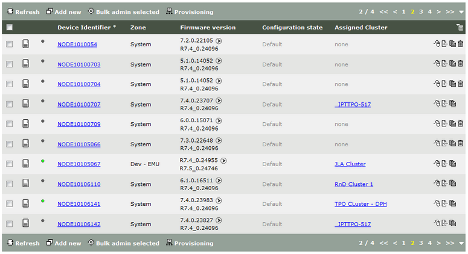This screenshot has height=254, width=468.
Task: Go to next page in bottom pager
Action: [438, 243]
